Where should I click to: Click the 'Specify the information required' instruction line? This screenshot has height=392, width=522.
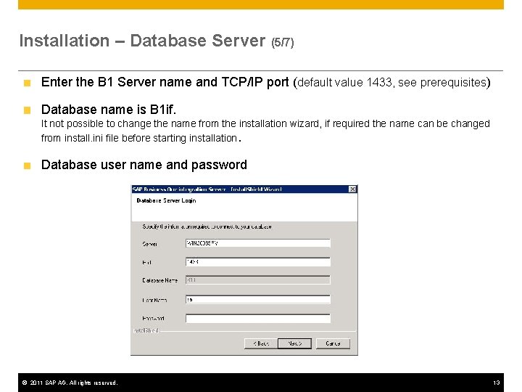(x=207, y=226)
